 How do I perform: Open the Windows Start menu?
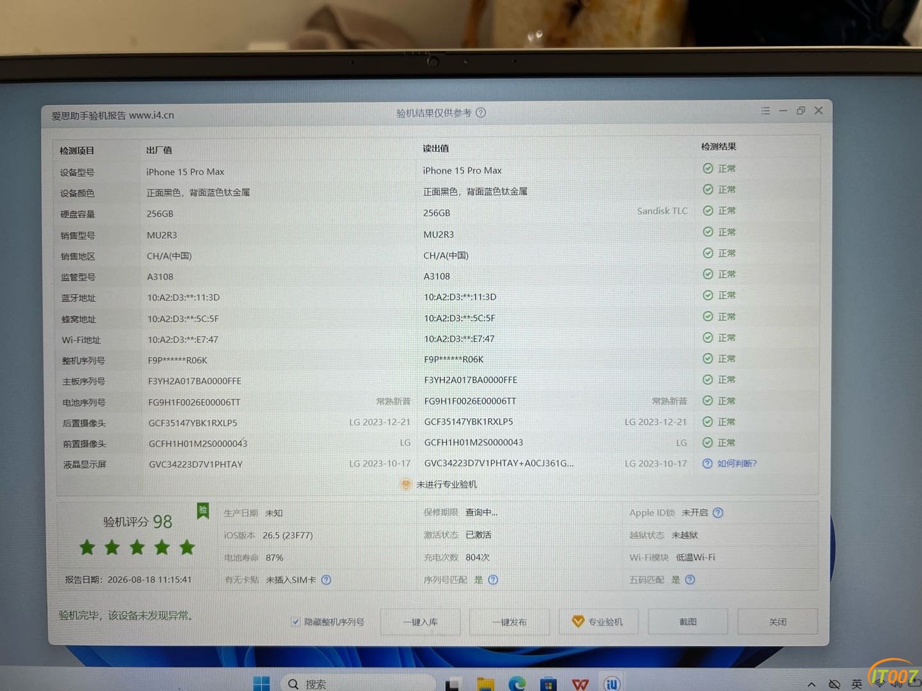coord(261,683)
